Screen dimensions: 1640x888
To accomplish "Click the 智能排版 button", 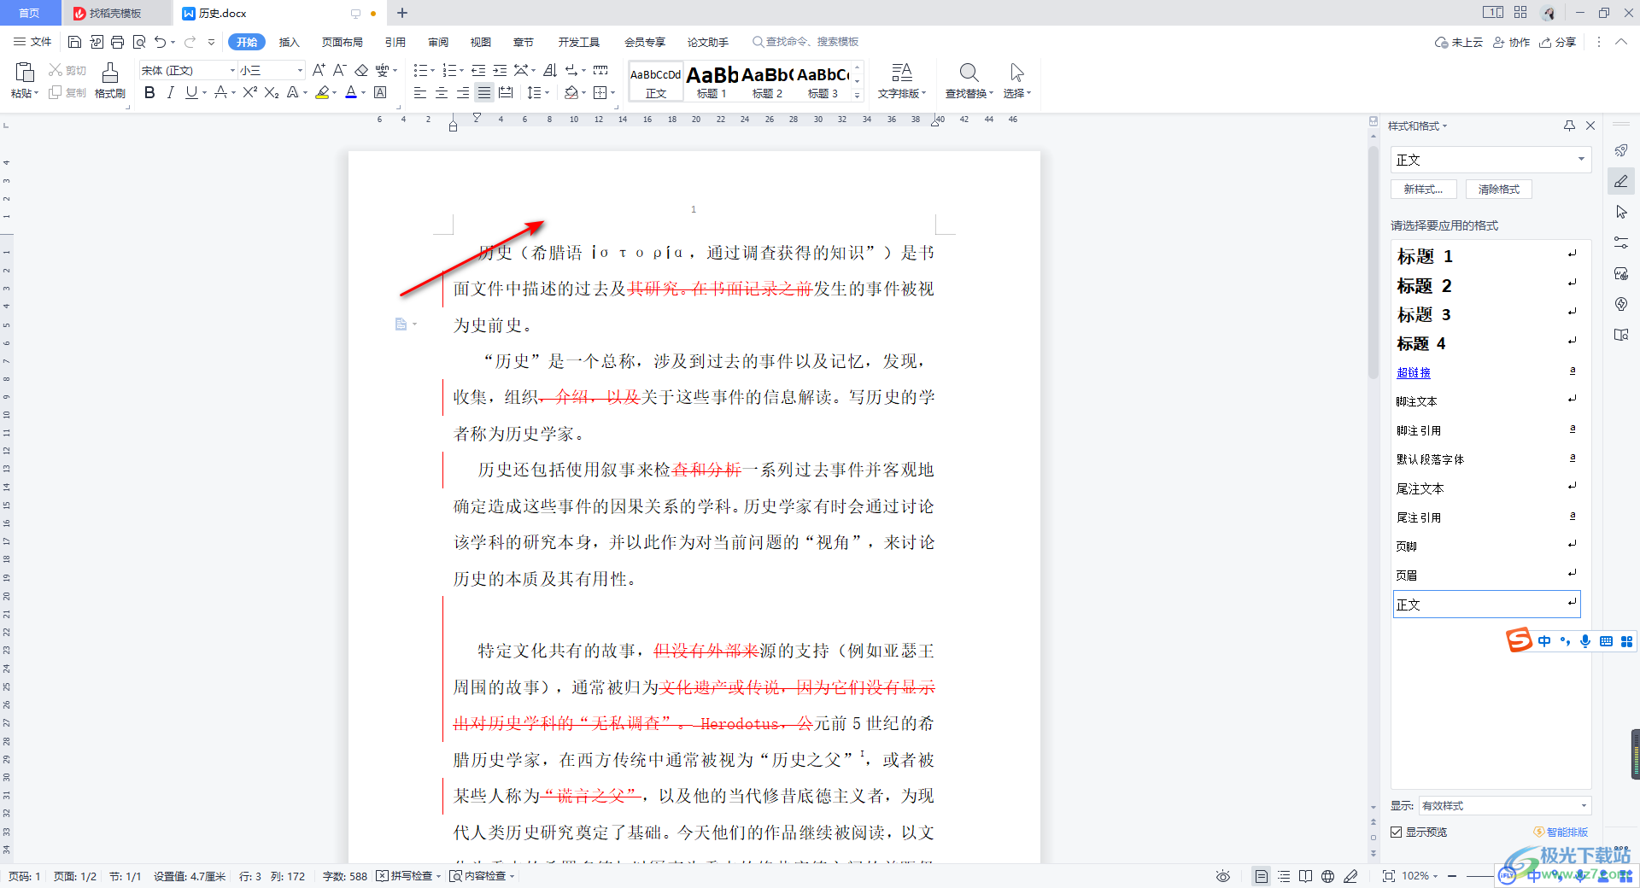I will [1561, 832].
